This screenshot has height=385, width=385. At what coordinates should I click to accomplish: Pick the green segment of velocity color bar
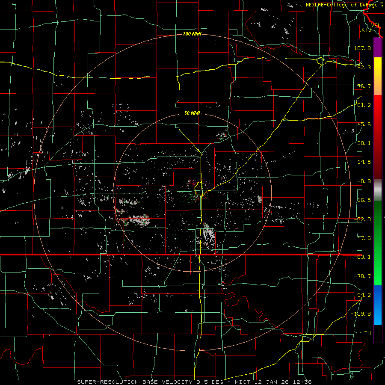tap(378, 243)
